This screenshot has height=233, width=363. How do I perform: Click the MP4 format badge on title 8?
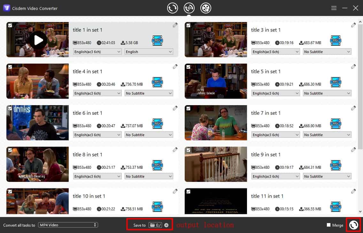point(158,165)
